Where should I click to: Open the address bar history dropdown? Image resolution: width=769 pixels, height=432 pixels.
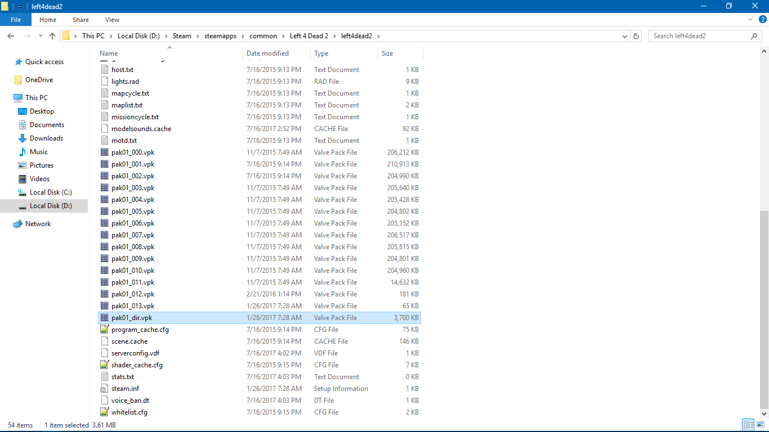(x=625, y=36)
